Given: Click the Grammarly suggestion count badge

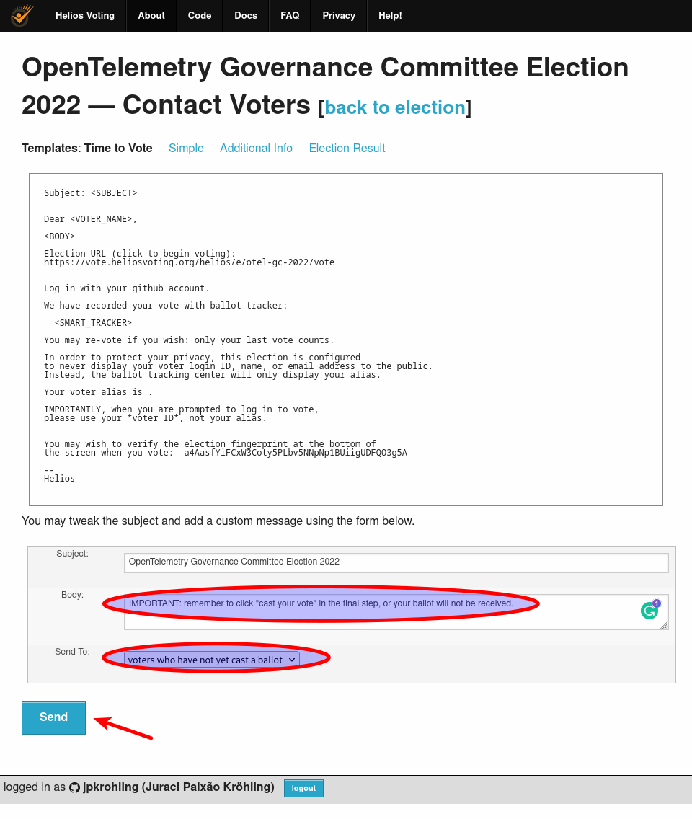Looking at the screenshot, I should click(x=657, y=603).
